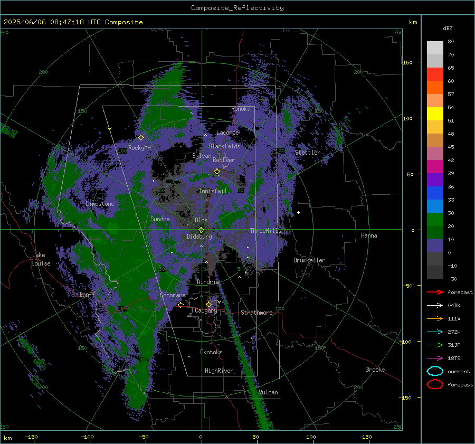Click the cyan current ellipse icon

(x=435, y=371)
